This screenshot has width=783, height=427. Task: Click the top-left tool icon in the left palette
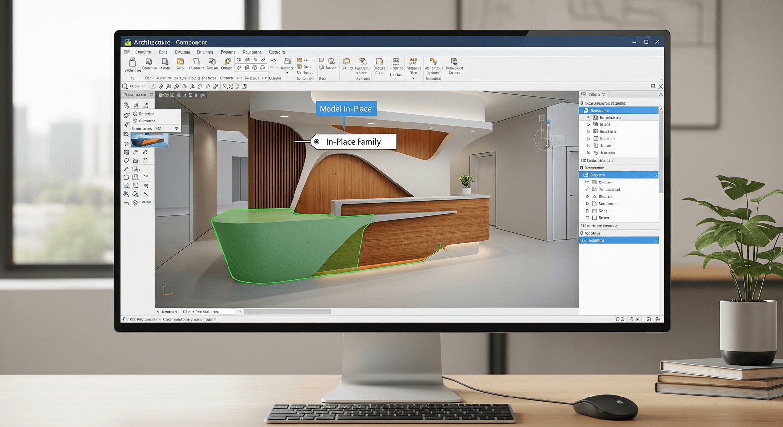(x=127, y=105)
